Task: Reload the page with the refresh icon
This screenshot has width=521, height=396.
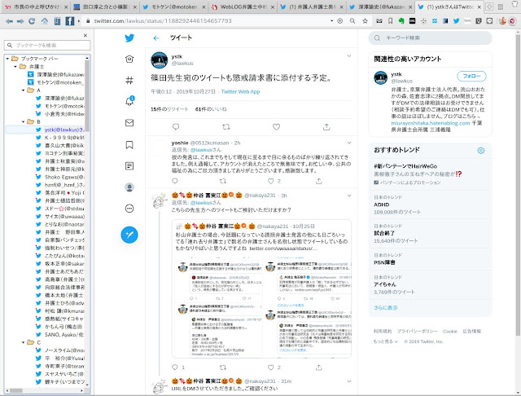Action: click(32, 21)
